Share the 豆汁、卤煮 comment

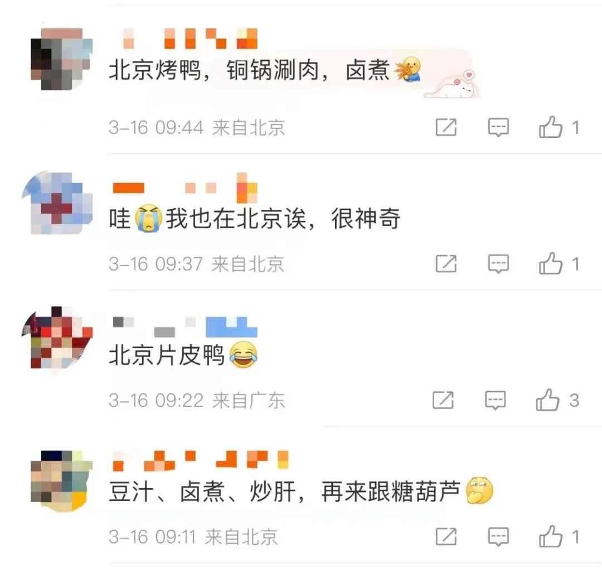(446, 537)
